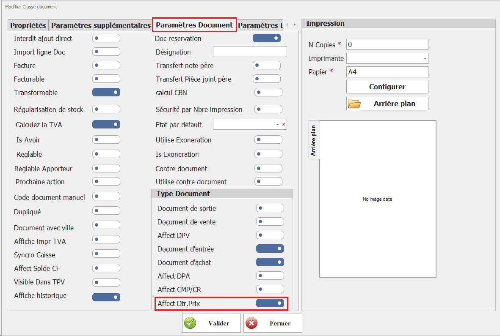This screenshot has width=500, height=336.
Task: Clear Etat par default with red x
Action: pyautogui.click(x=284, y=125)
